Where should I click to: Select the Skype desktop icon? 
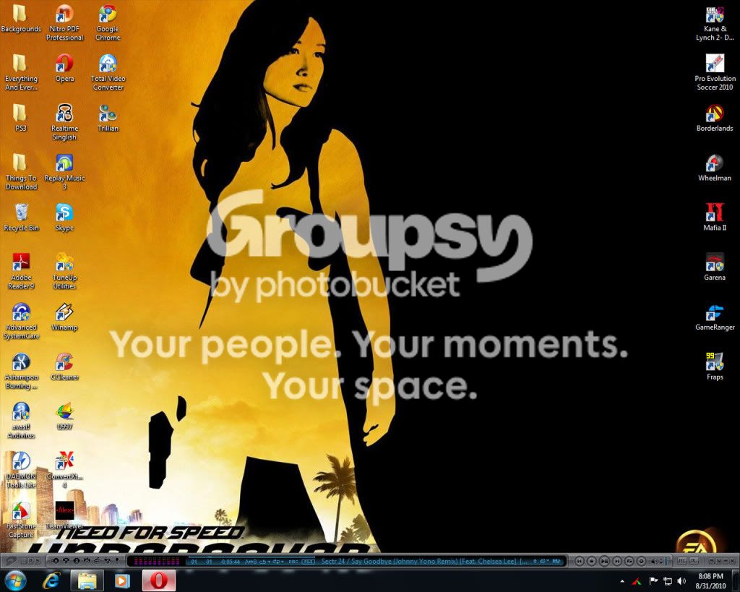click(64, 218)
